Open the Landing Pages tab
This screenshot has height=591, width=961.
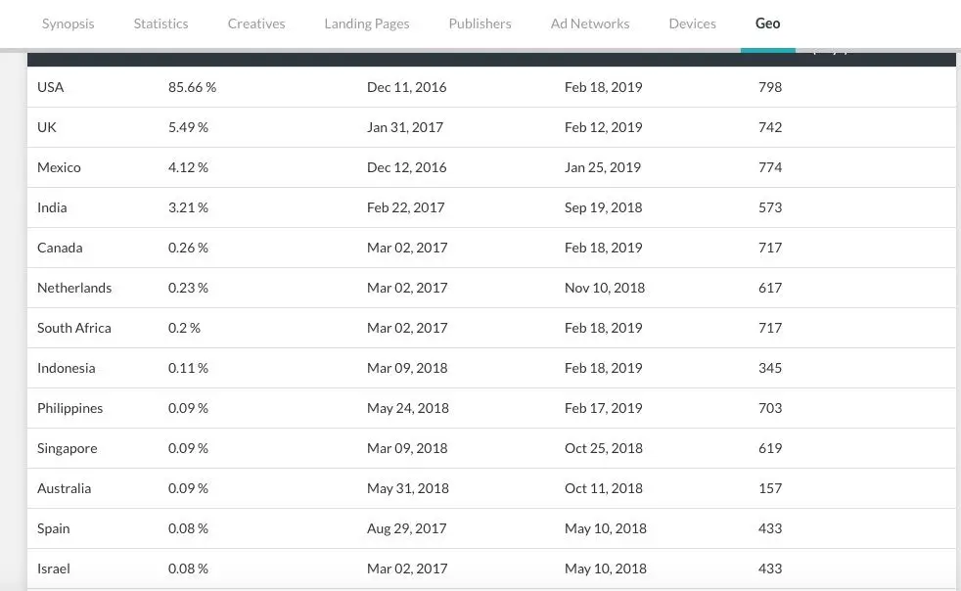tap(367, 23)
